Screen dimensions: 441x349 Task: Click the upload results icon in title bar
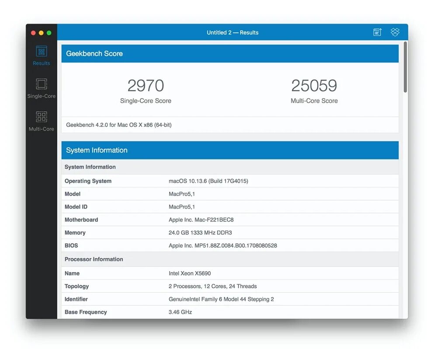378,32
